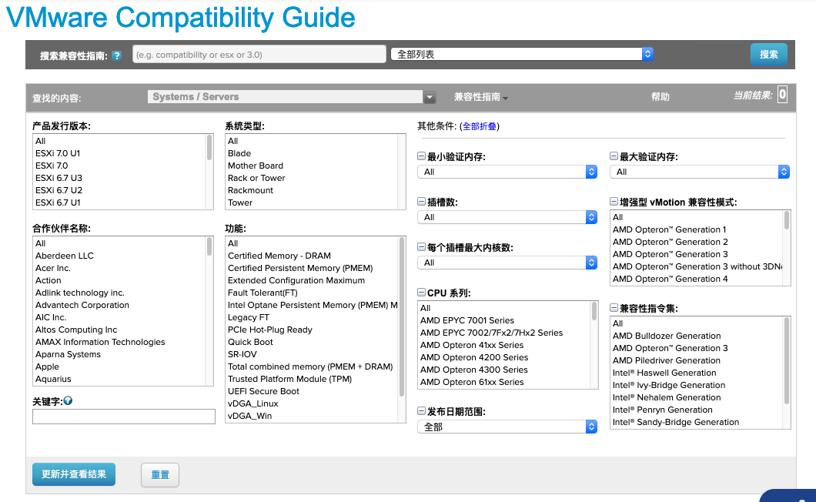Open the 兼容性指南 menu

480,97
